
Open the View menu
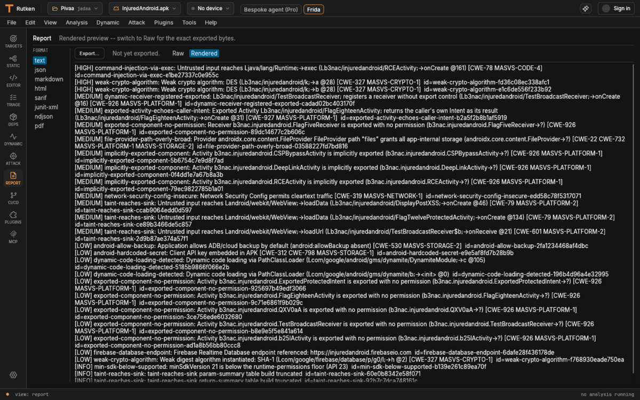(51, 22)
